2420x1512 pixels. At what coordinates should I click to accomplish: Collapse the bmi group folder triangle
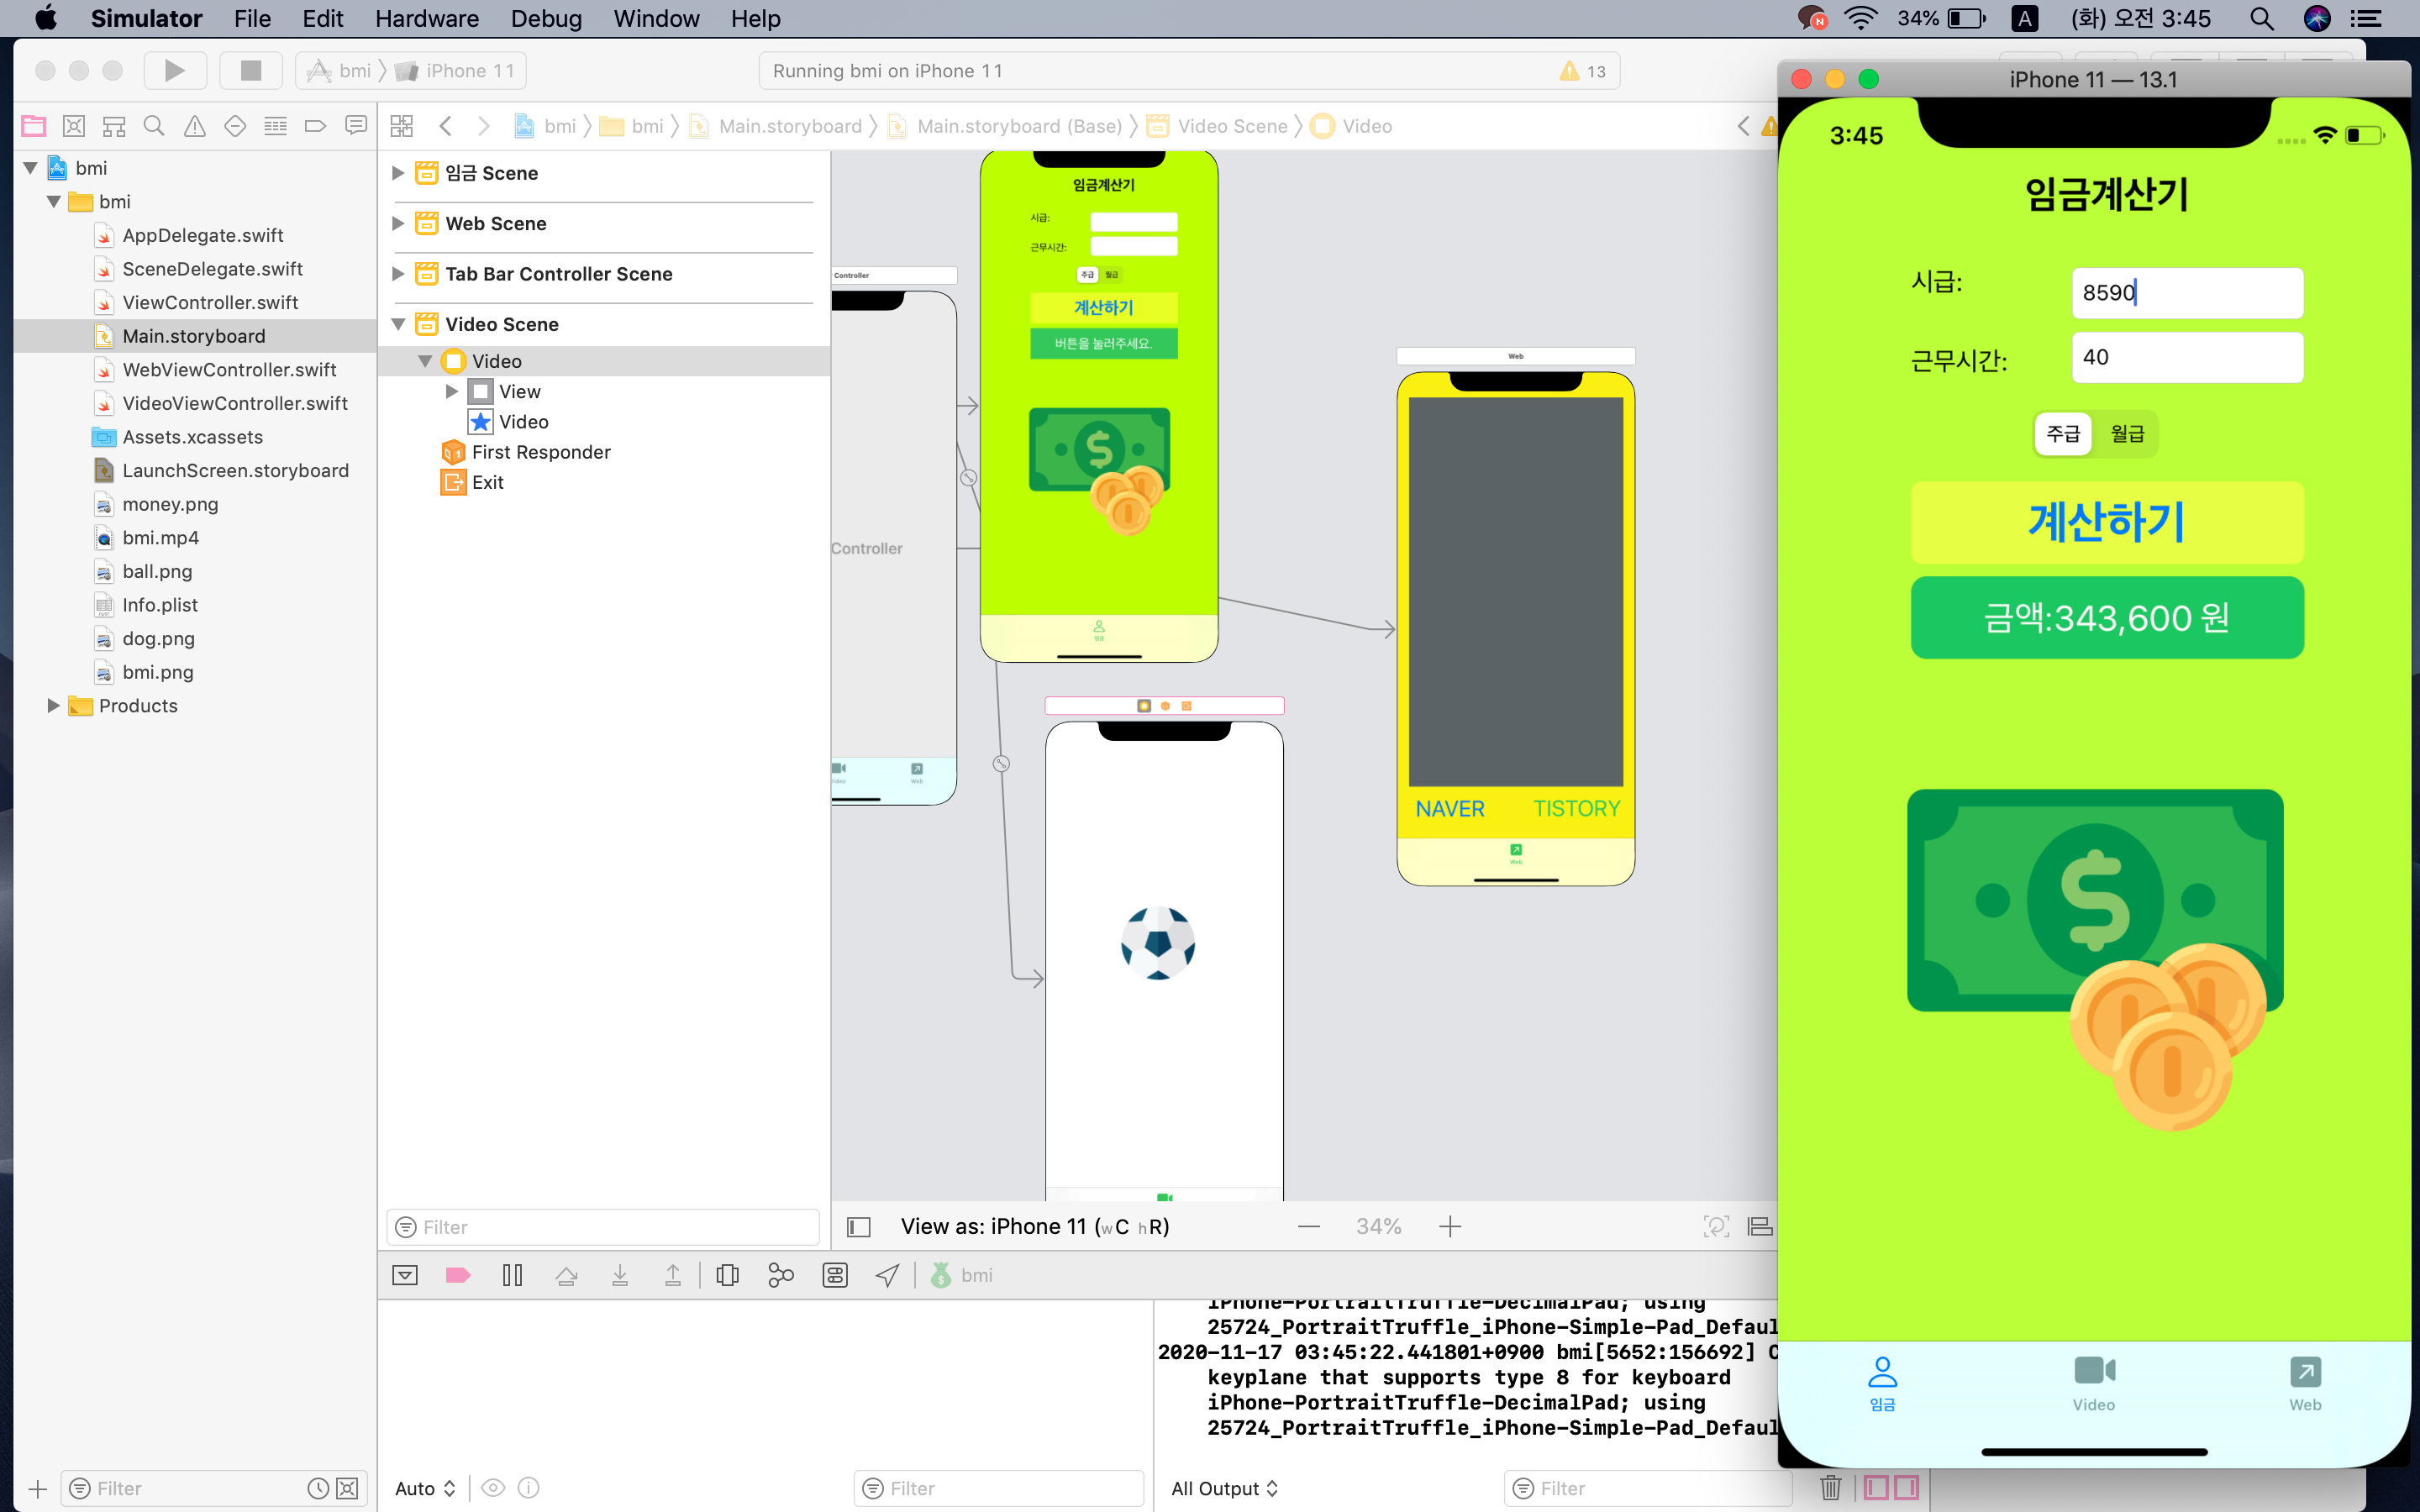pyautogui.click(x=54, y=202)
